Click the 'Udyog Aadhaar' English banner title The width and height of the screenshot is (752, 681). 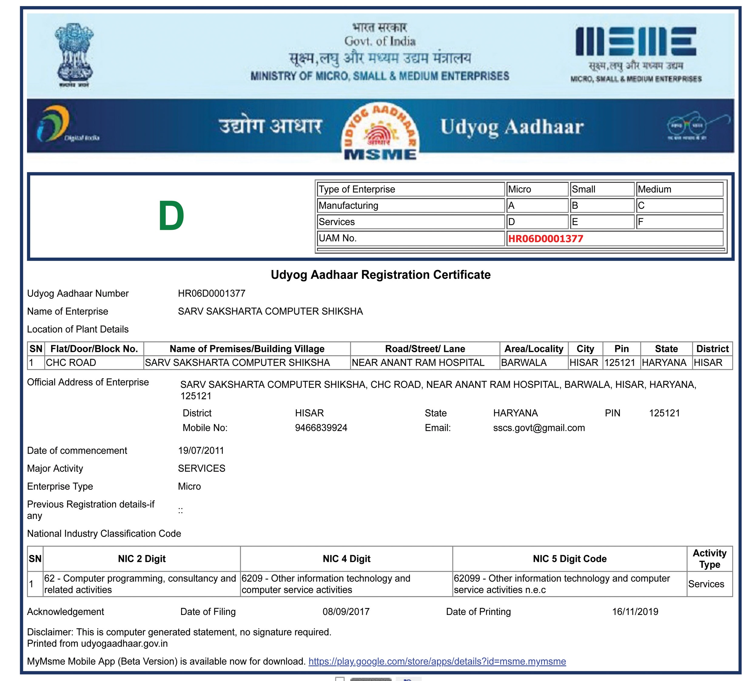512,127
